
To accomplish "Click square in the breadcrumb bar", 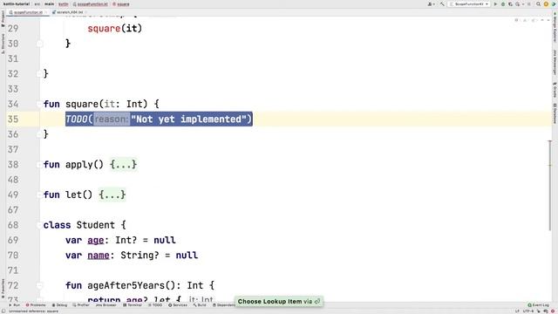I will [121, 3].
